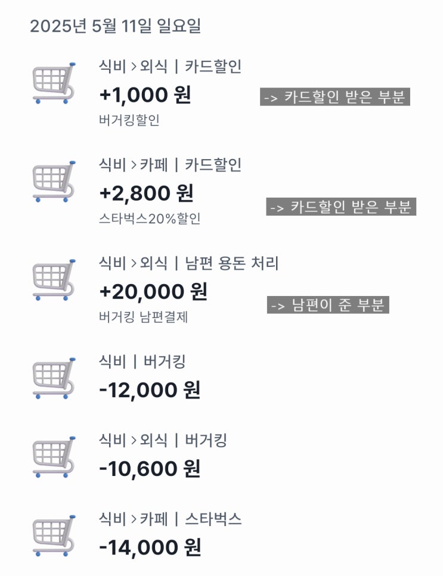Click the 버거킹 남편결제 memo text
The height and width of the screenshot is (576, 443).
click(143, 317)
